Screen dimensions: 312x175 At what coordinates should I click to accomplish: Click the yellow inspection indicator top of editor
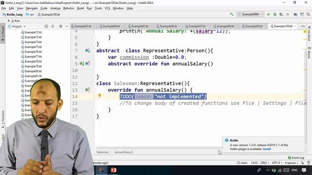click(x=305, y=32)
